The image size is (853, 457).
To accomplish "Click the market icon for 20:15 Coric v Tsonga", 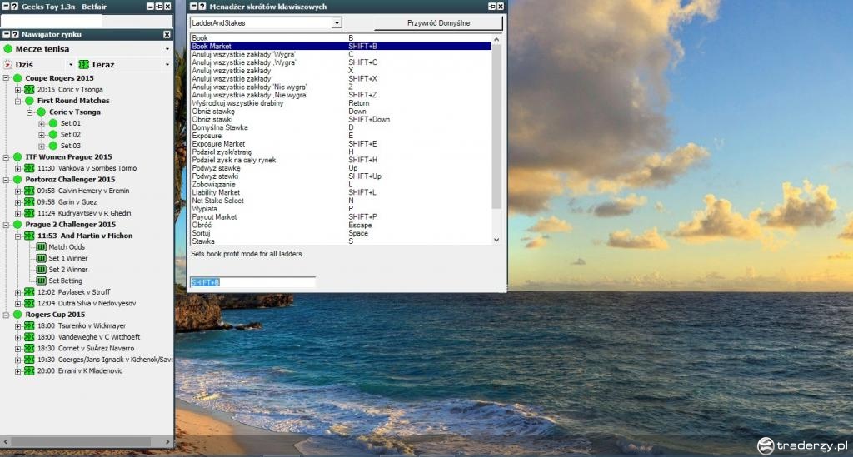I will point(29,89).
